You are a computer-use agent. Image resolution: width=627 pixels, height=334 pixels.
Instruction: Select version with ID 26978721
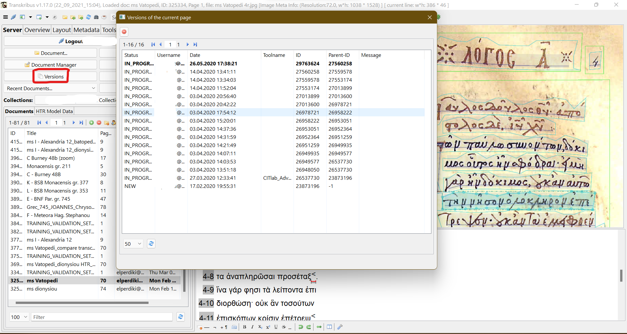click(274, 112)
